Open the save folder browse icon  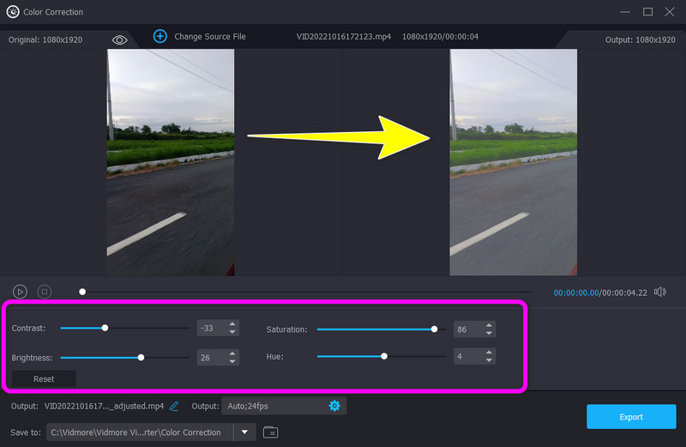pyautogui.click(x=270, y=432)
